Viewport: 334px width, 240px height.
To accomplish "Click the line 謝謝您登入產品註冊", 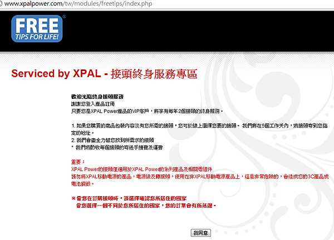I will [93, 104].
